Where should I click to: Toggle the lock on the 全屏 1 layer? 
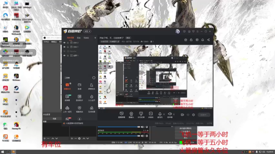[x=68, y=55]
